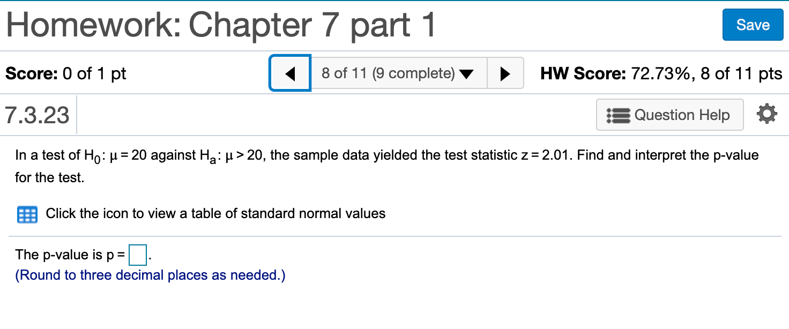Screen dimensions: 789x329
Task: Click the 'Homework: Chapter 7 part 1' title
Action: (x=221, y=25)
